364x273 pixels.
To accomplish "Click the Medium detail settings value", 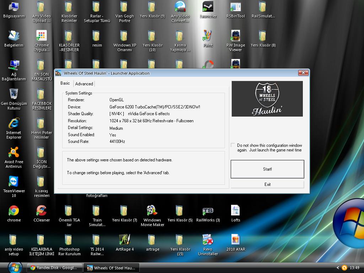I will pos(116,128).
